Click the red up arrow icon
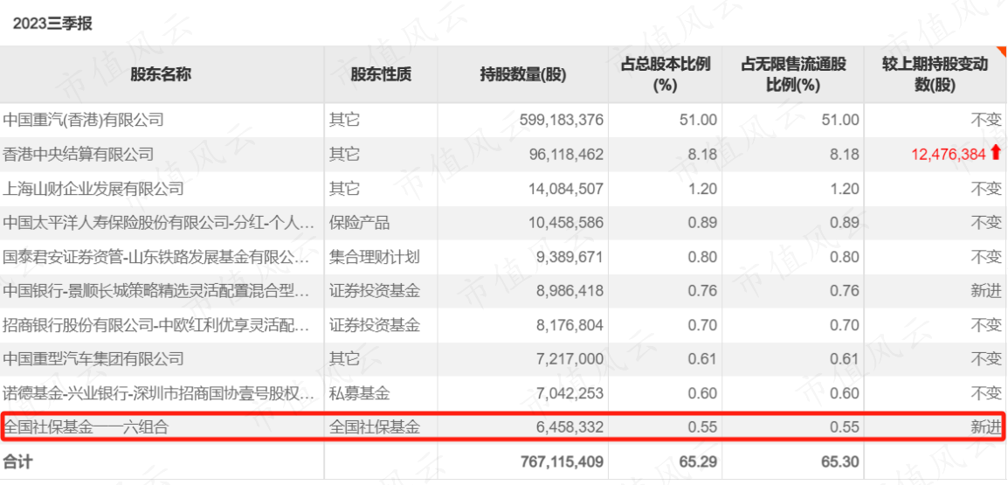 click(x=996, y=153)
